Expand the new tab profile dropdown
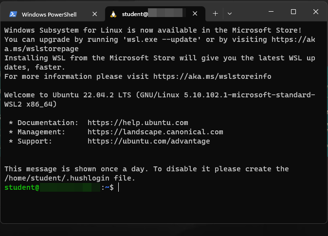Viewport: 328px width, 236px height. 230,14
